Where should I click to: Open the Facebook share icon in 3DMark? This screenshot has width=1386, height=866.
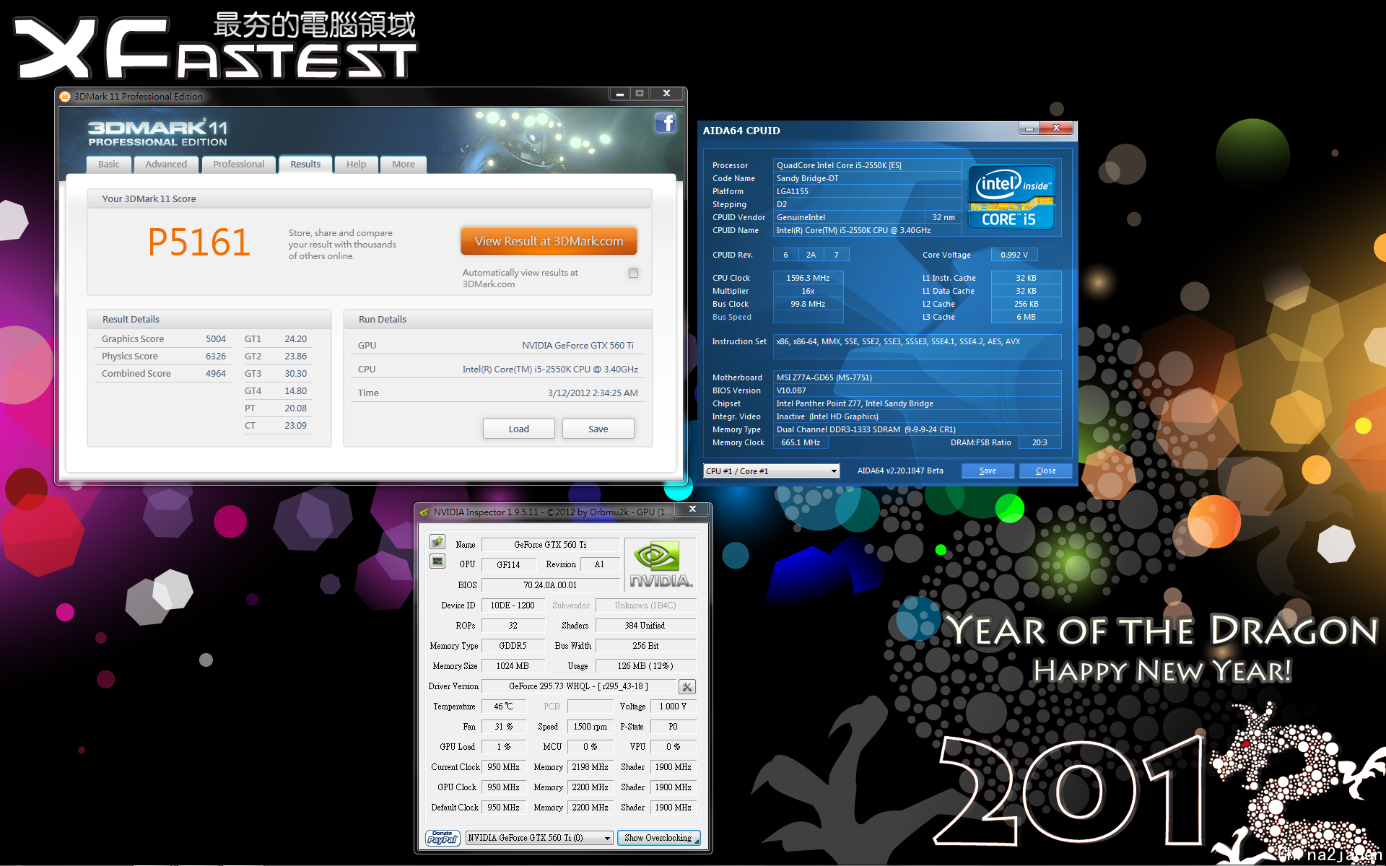(665, 123)
